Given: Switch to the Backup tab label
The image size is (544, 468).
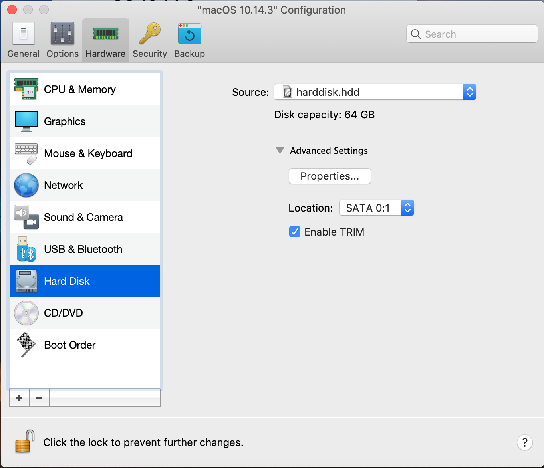Looking at the screenshot, I should tap(190, 54).
